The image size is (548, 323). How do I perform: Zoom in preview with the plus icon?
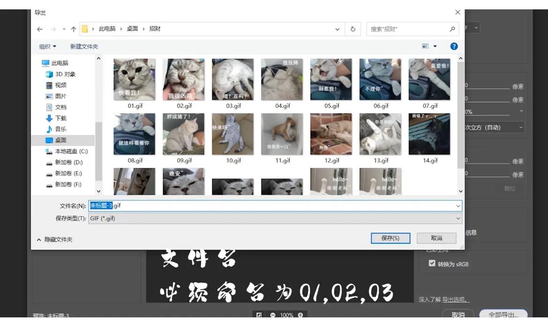(x=301, y=315)
